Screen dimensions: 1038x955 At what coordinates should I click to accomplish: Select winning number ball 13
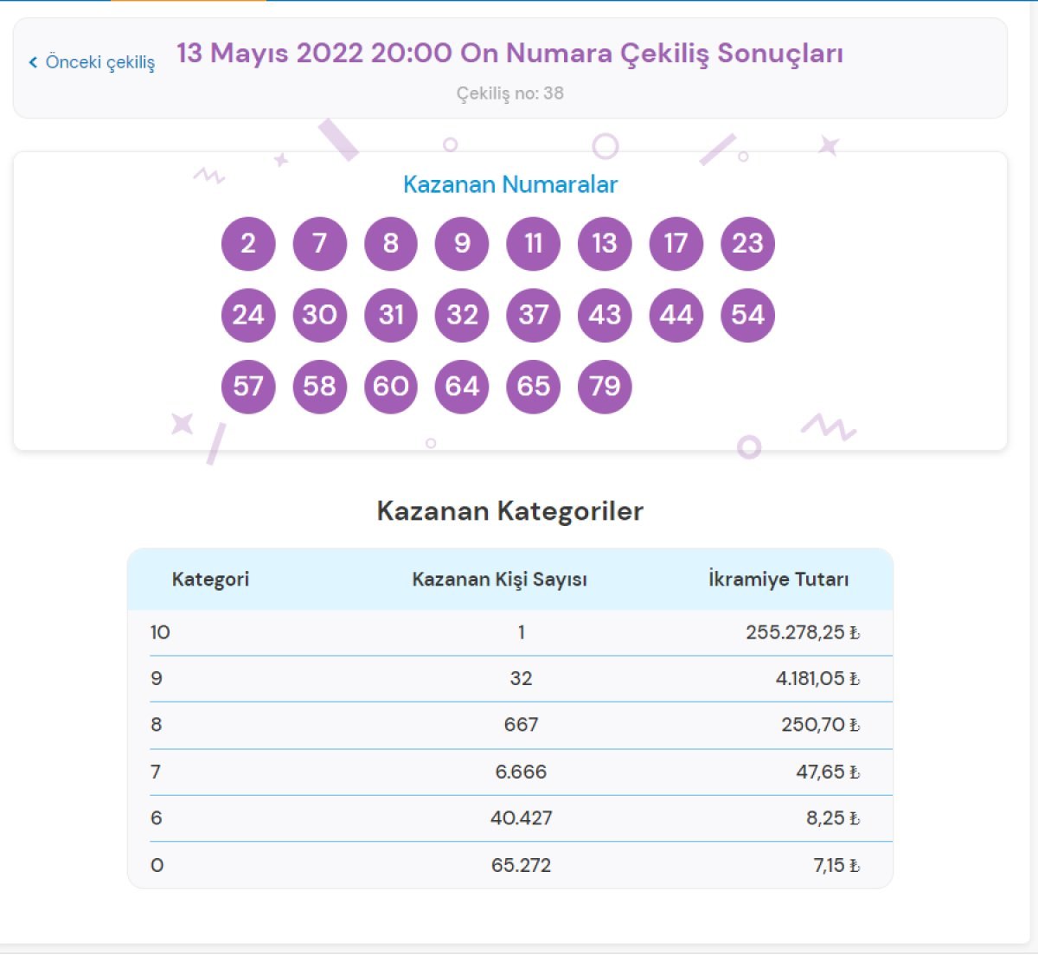tap(605, 243)
